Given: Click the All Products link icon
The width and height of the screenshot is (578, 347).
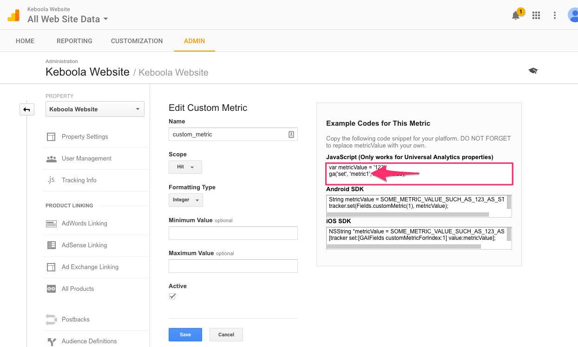Looking at the screenshot, I should click(51, 289).
